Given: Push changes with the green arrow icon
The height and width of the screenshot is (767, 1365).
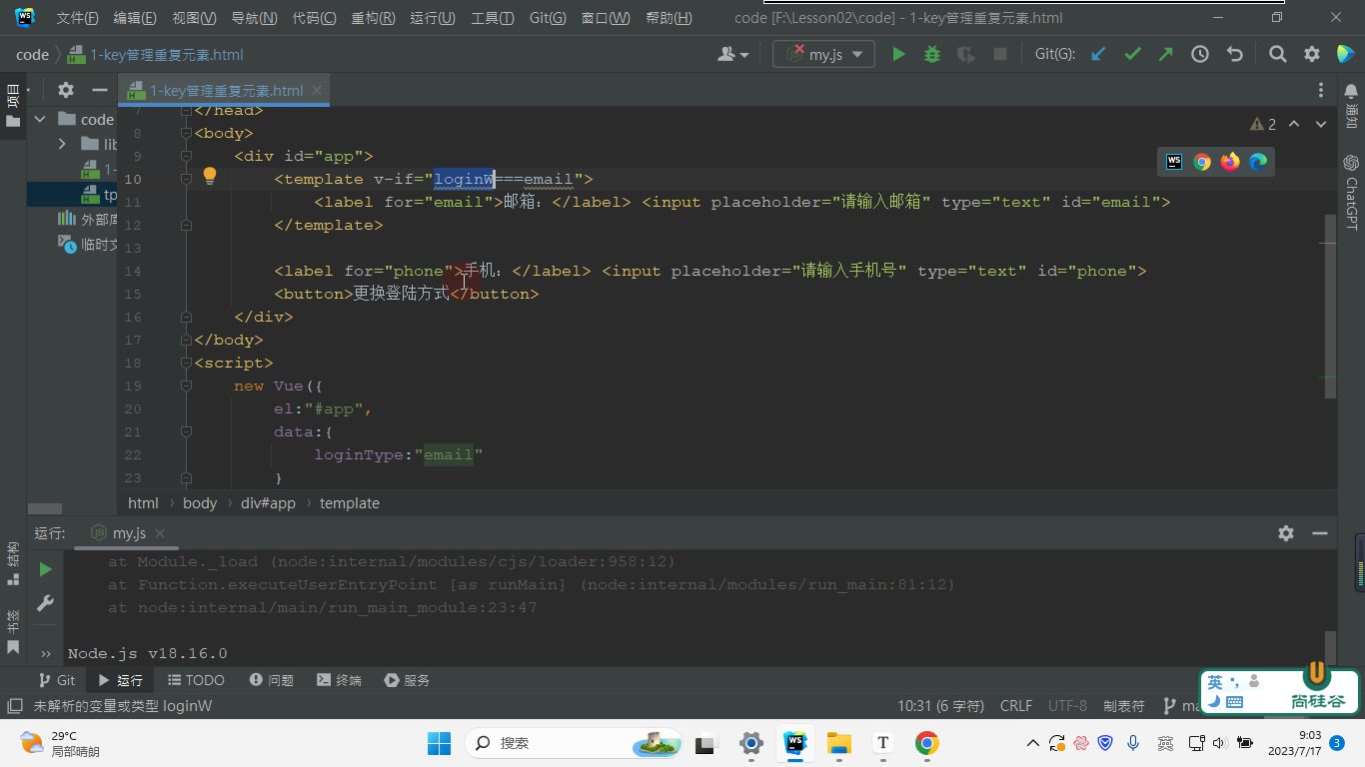Looking at the screenshot, I should 1166,55.
